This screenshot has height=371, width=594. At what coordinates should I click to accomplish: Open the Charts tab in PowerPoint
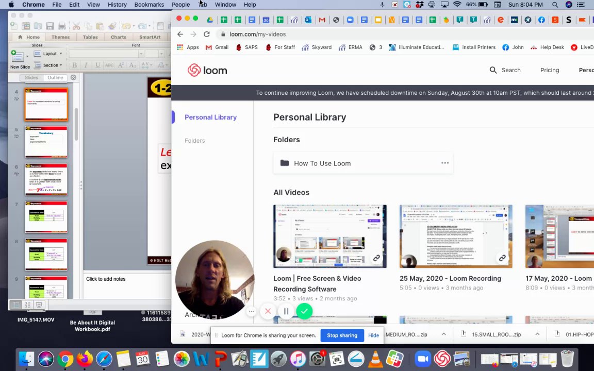[x=119, y=37]
